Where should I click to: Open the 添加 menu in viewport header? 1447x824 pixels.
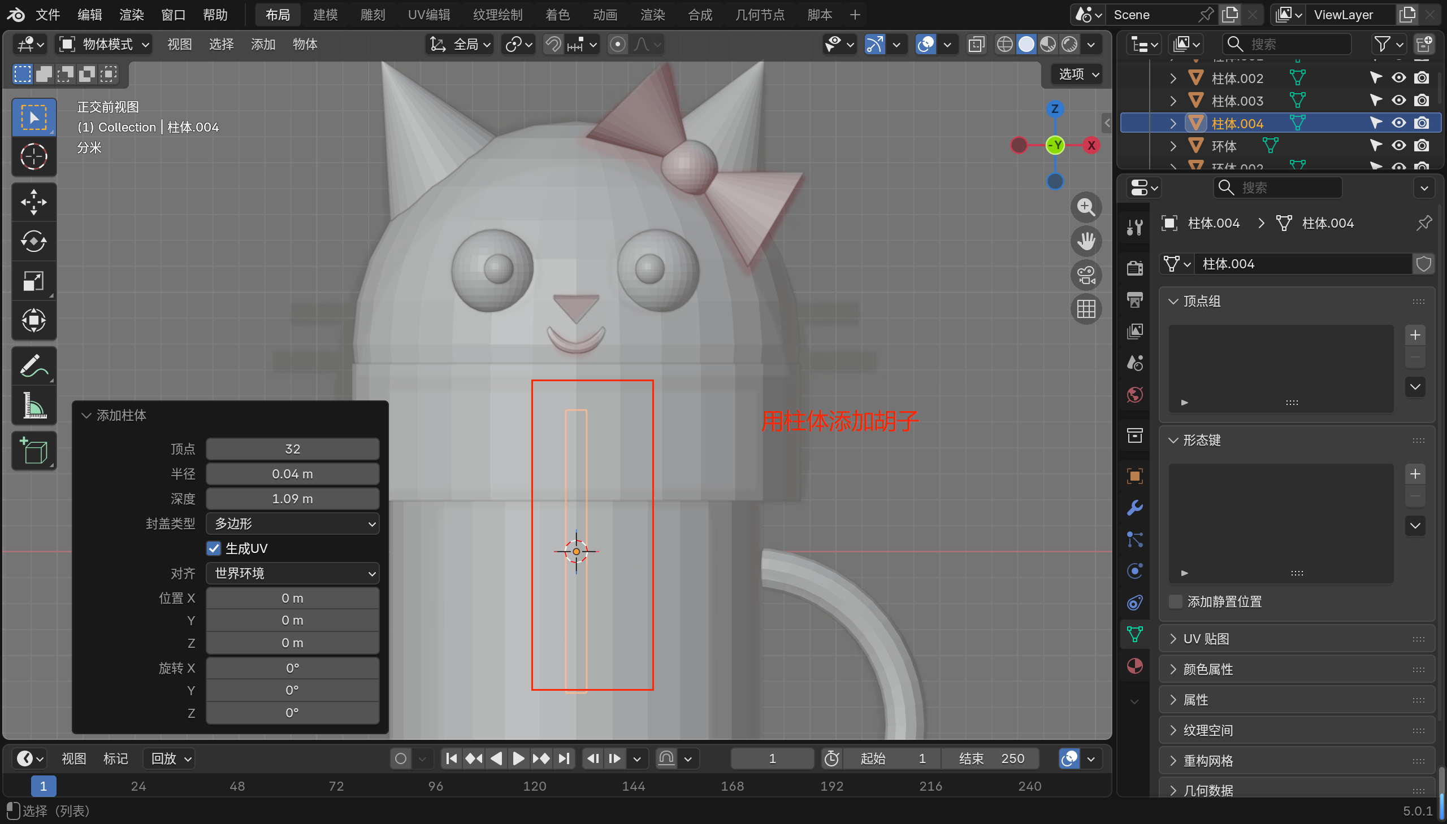[x=263, y=44]
